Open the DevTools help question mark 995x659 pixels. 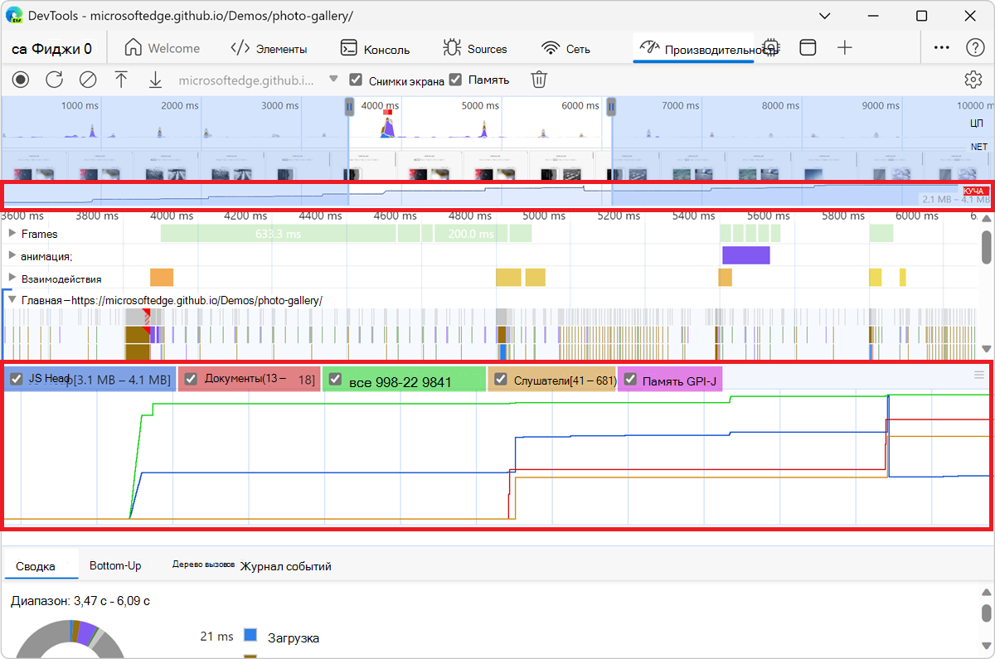[x=975, y=48]
